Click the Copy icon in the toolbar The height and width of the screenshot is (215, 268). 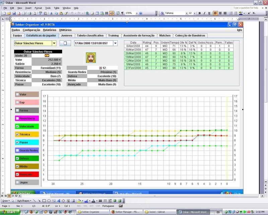pyautogui.click(x=56, y=13)
